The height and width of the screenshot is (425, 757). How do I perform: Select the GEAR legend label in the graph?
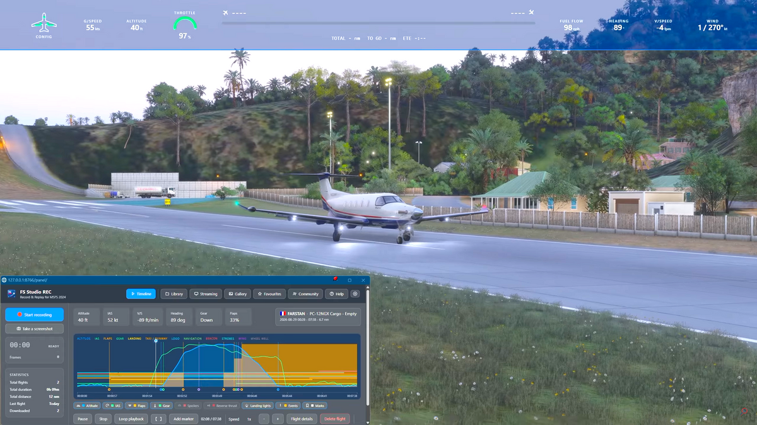120,338
